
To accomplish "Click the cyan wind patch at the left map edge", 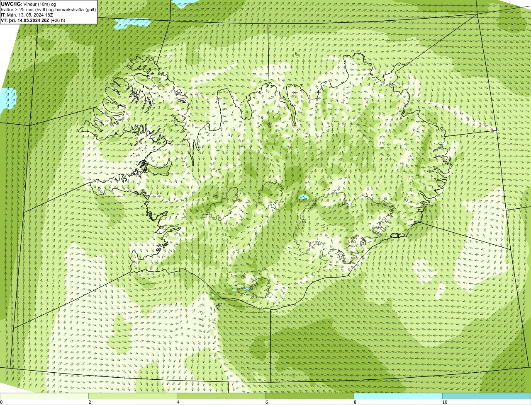I will 7,99.
